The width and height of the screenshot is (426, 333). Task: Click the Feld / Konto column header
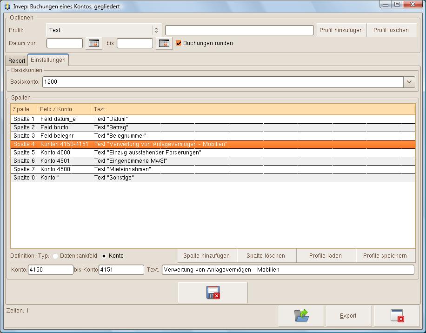click(64, 109)
